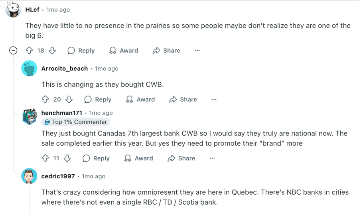
Task: Open more options on HLef's comment
Action: click(197, 51)
